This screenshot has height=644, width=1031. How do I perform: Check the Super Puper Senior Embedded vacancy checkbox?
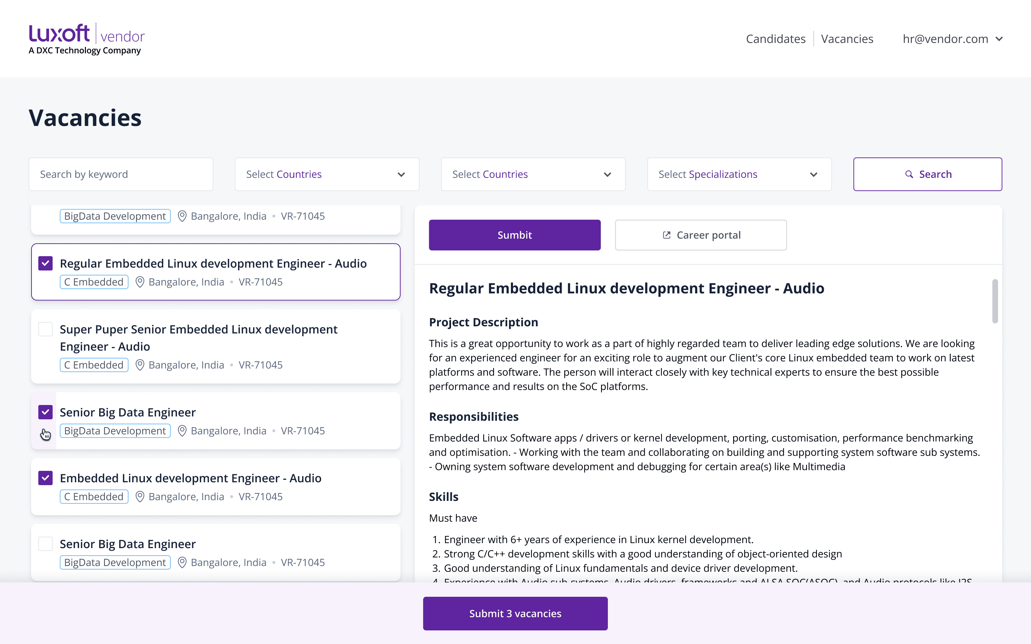point(45,329)
